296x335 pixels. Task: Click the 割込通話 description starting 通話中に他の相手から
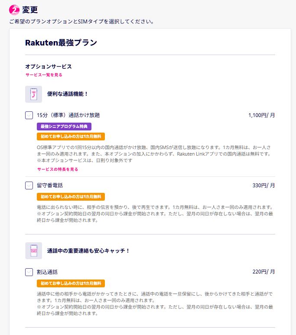(x=155, y=304)
